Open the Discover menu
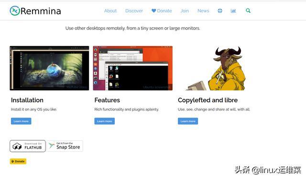This screenshot has width=306, height=179. [x=134, y=10]
